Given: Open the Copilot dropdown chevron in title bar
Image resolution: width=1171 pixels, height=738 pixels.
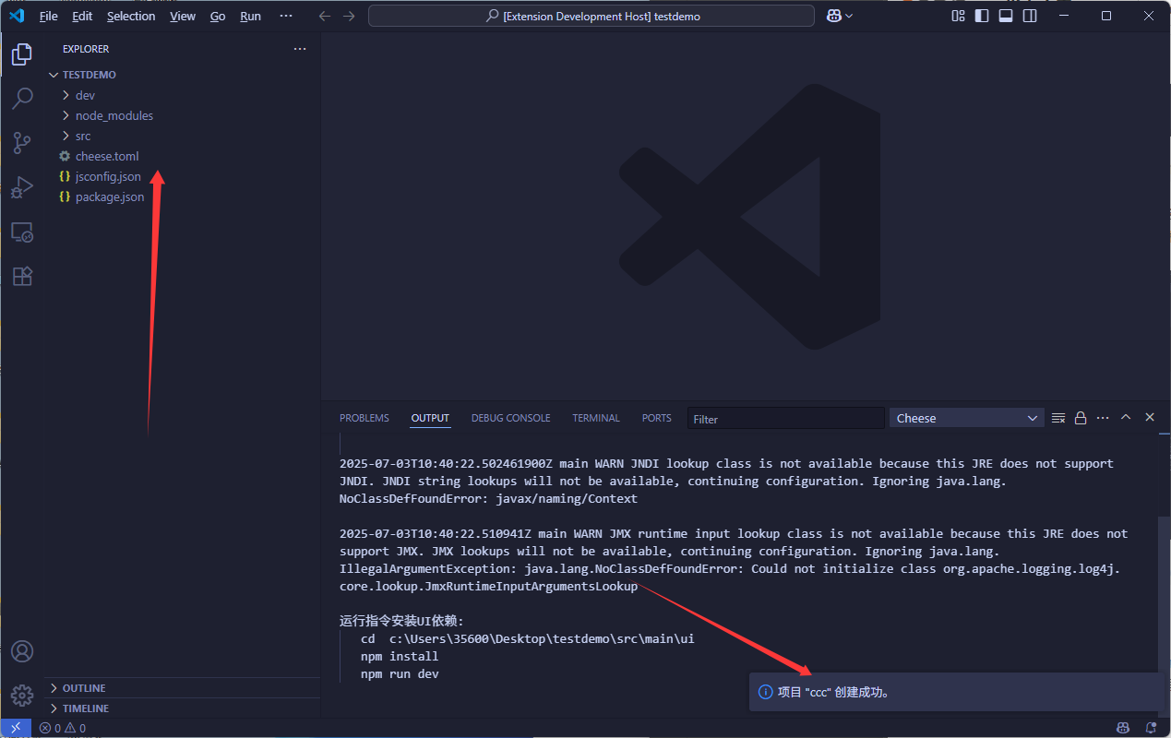Looking at the screenshot, I should [x=849, y=16].
